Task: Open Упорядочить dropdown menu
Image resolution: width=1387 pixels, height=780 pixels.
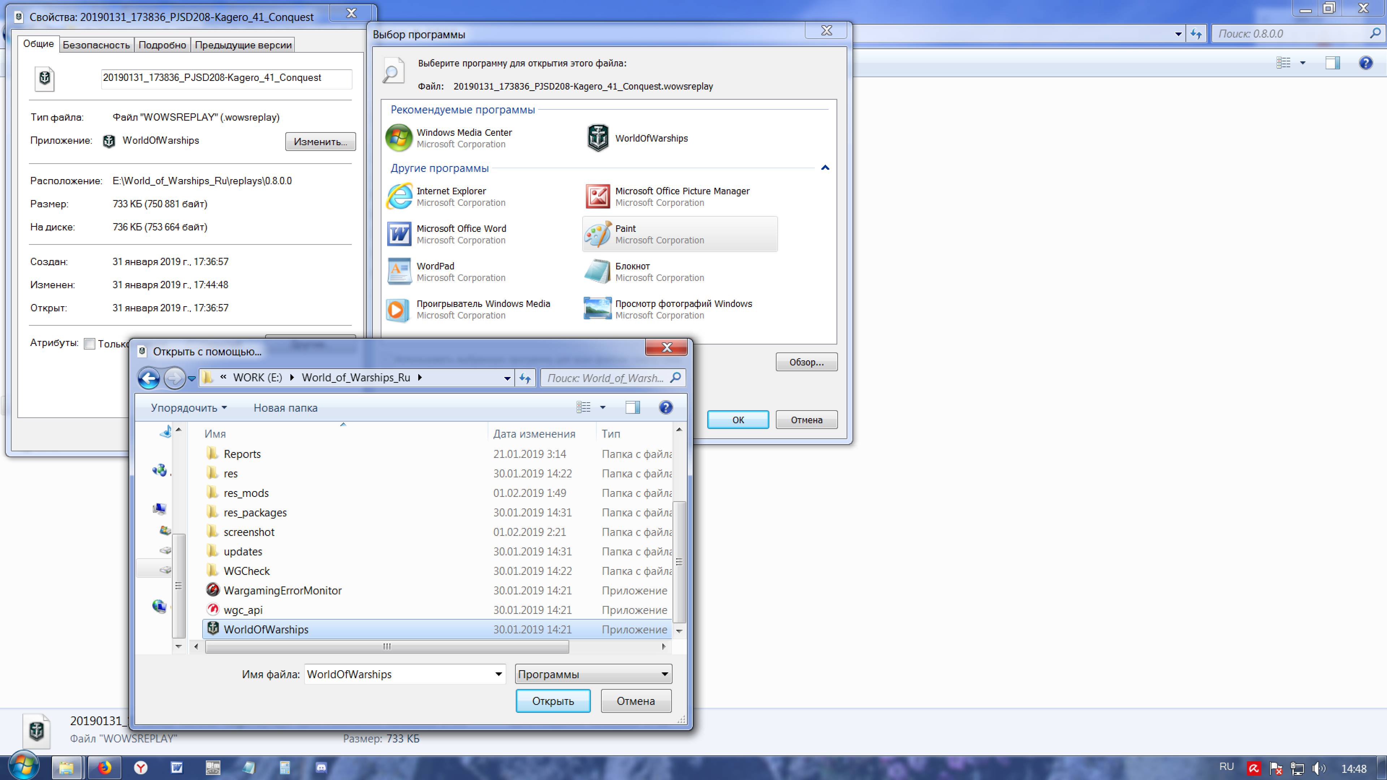Action: [189, 407]
